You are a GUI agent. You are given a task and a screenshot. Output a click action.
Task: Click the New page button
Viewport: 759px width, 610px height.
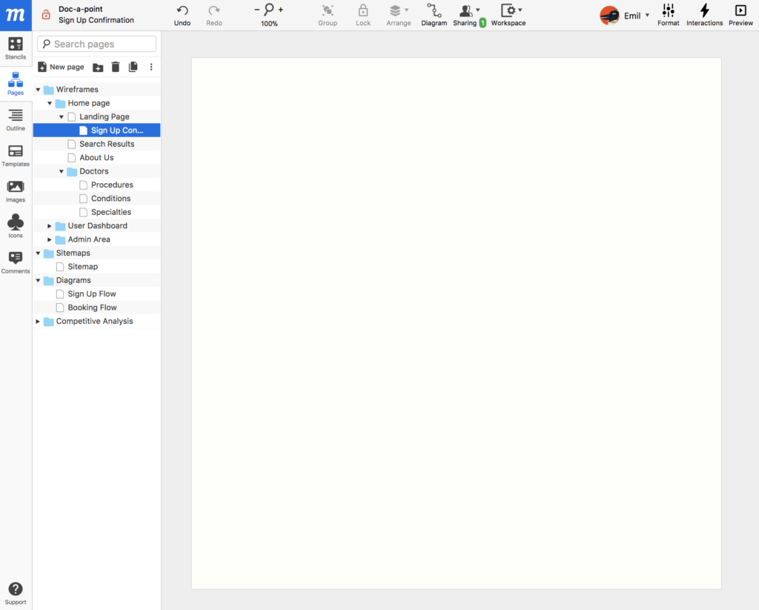click(61, 67)
